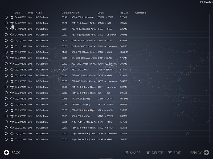
Task: Star the KLNK -> Unknown replay
Action: [12, 64]
